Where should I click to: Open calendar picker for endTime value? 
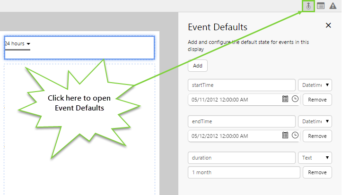pos(285,136)
